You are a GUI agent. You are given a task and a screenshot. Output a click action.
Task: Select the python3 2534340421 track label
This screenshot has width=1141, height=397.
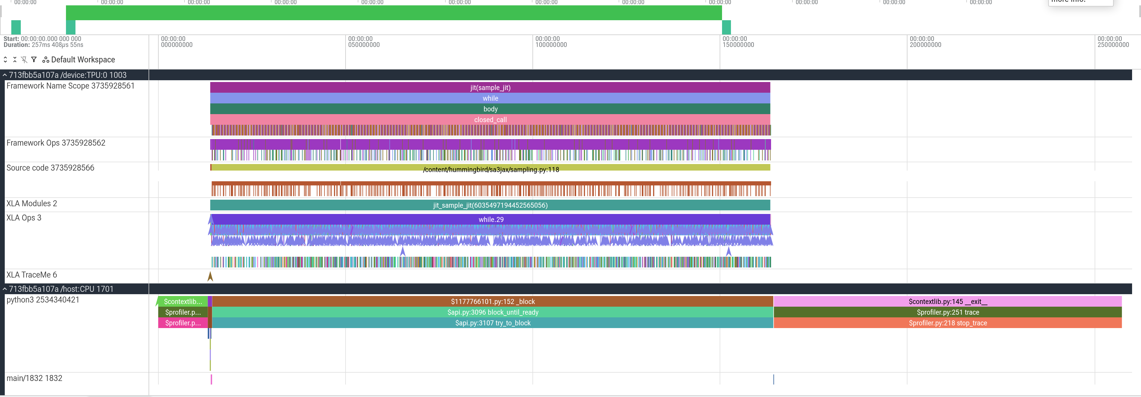click(x=42, y=300)
